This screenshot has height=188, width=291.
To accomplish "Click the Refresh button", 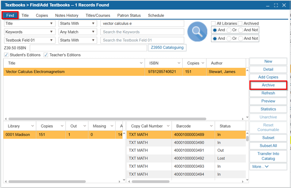I will click(x=268, y=93).
